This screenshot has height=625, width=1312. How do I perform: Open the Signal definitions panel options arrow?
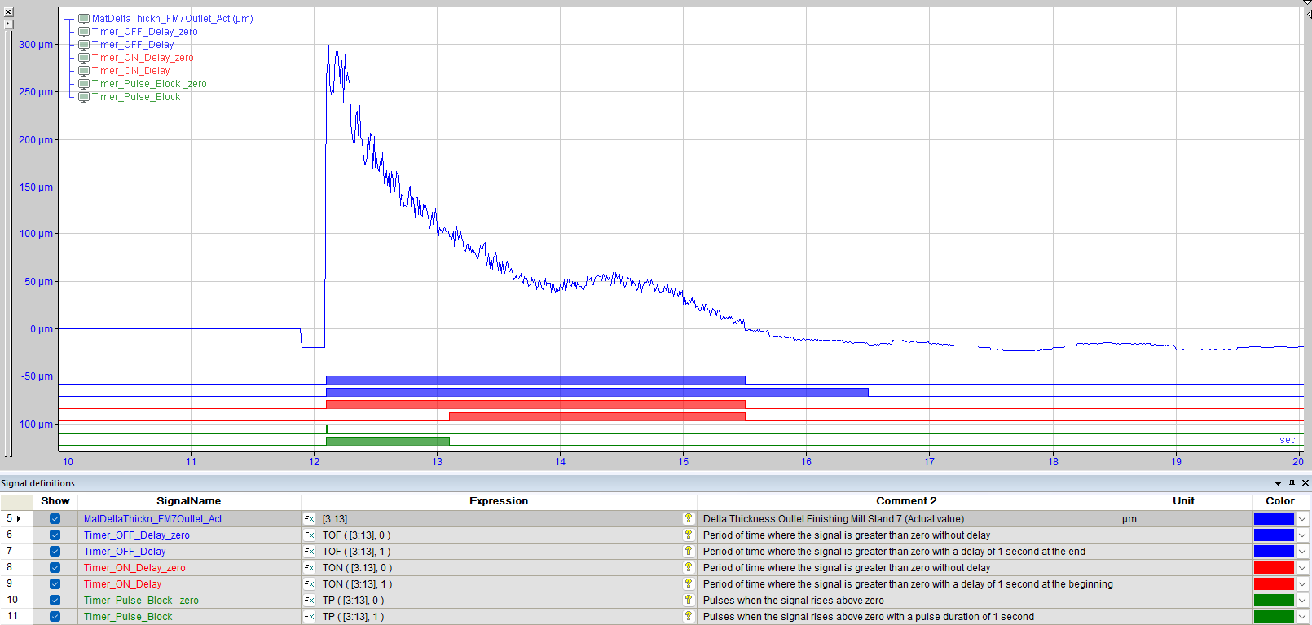1278,483
